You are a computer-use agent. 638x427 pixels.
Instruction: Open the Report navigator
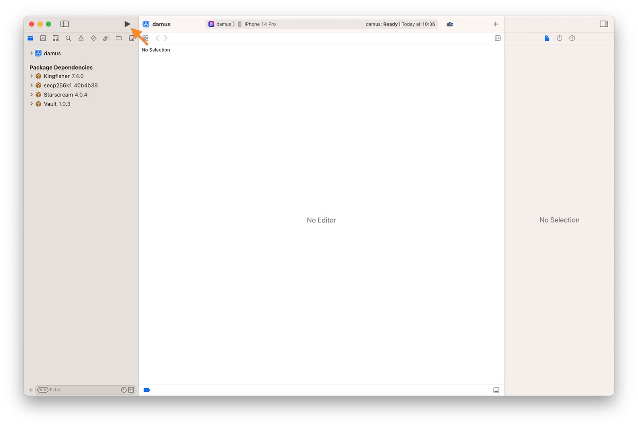click(131, 38)
